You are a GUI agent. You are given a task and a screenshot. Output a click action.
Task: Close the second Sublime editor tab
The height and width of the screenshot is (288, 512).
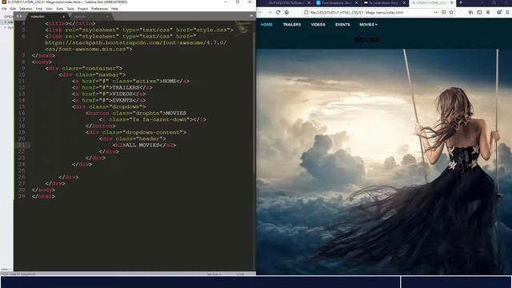coord(107,16)
